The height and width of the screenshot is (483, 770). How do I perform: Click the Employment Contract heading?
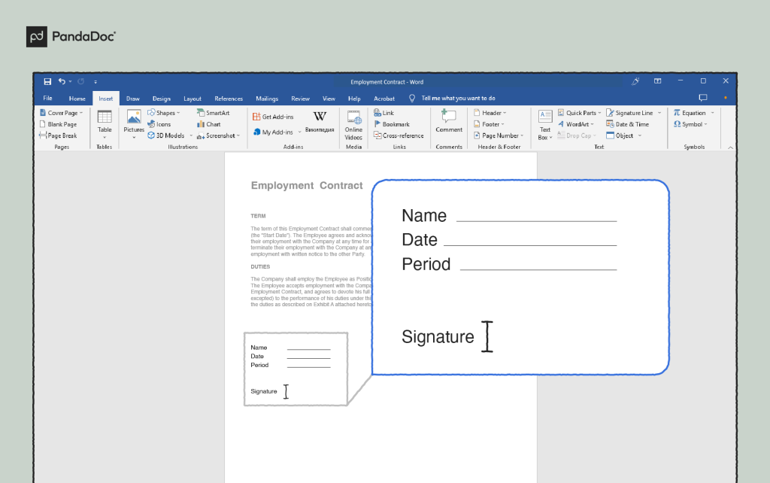(x=307, y=186)
